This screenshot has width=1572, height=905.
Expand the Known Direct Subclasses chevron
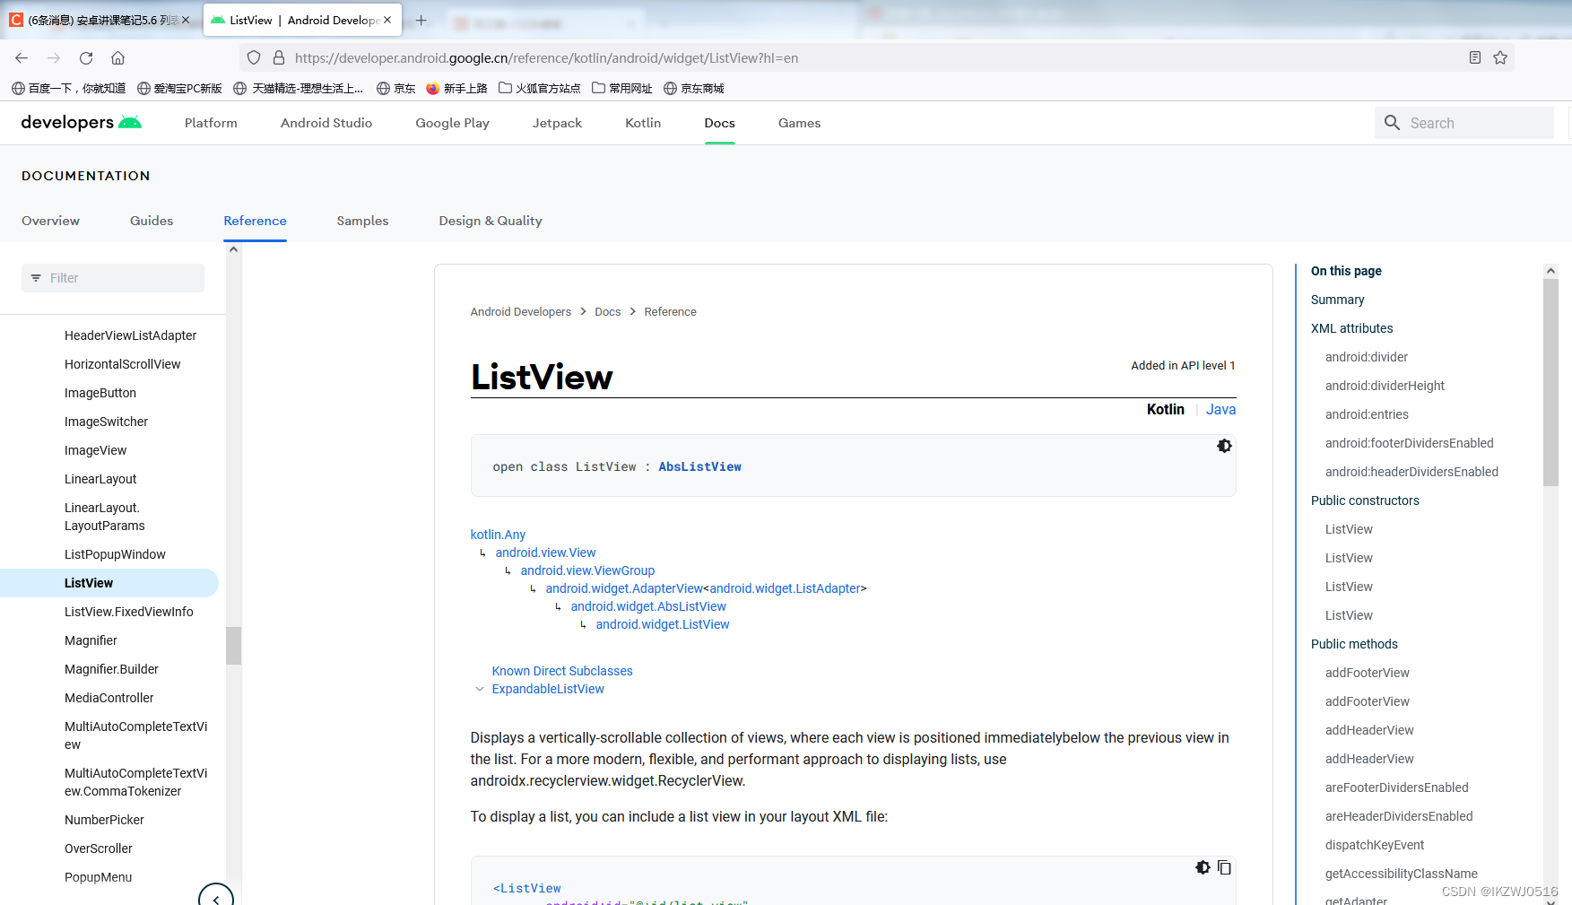(480, 689)
